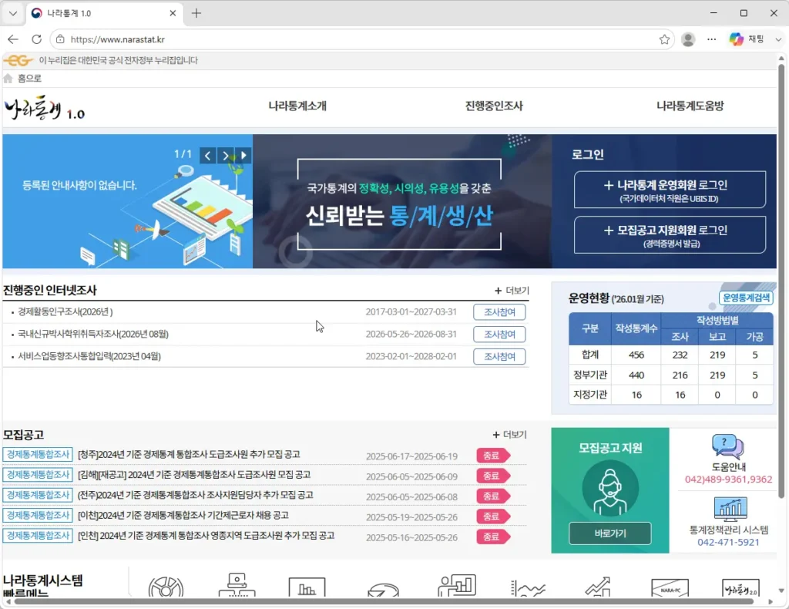The image size is (789, 609).
Task: Click the date range 2017-03-01~2027-03-31
Action: tap(411, 312)
